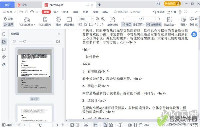The height and width of the screenshot is (127, 200).
Task: Click the floating blue translate button
Action: tap(194, 34)
